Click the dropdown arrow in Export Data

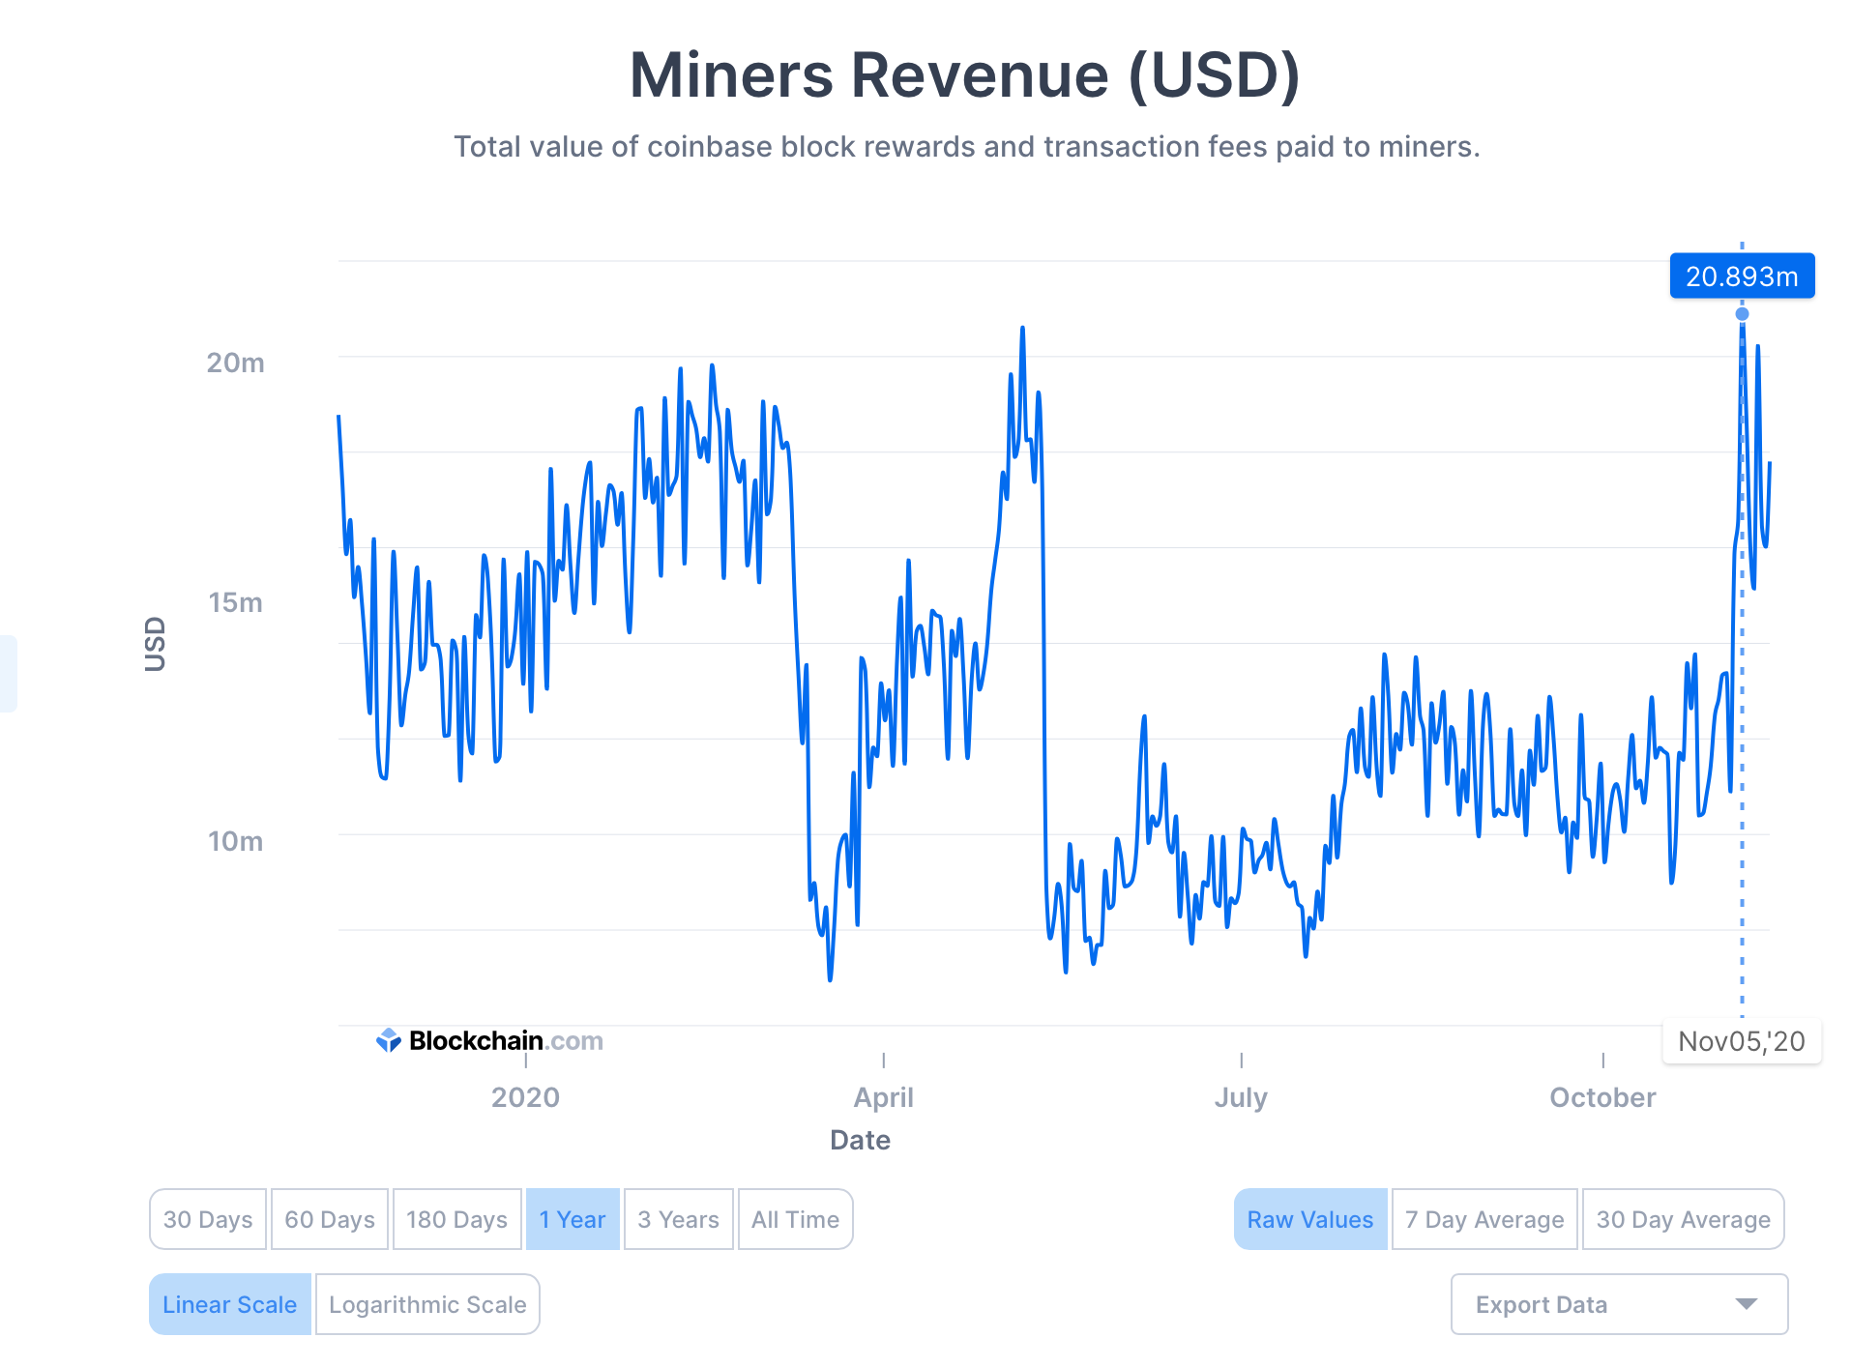[x=1746, y=1304]
